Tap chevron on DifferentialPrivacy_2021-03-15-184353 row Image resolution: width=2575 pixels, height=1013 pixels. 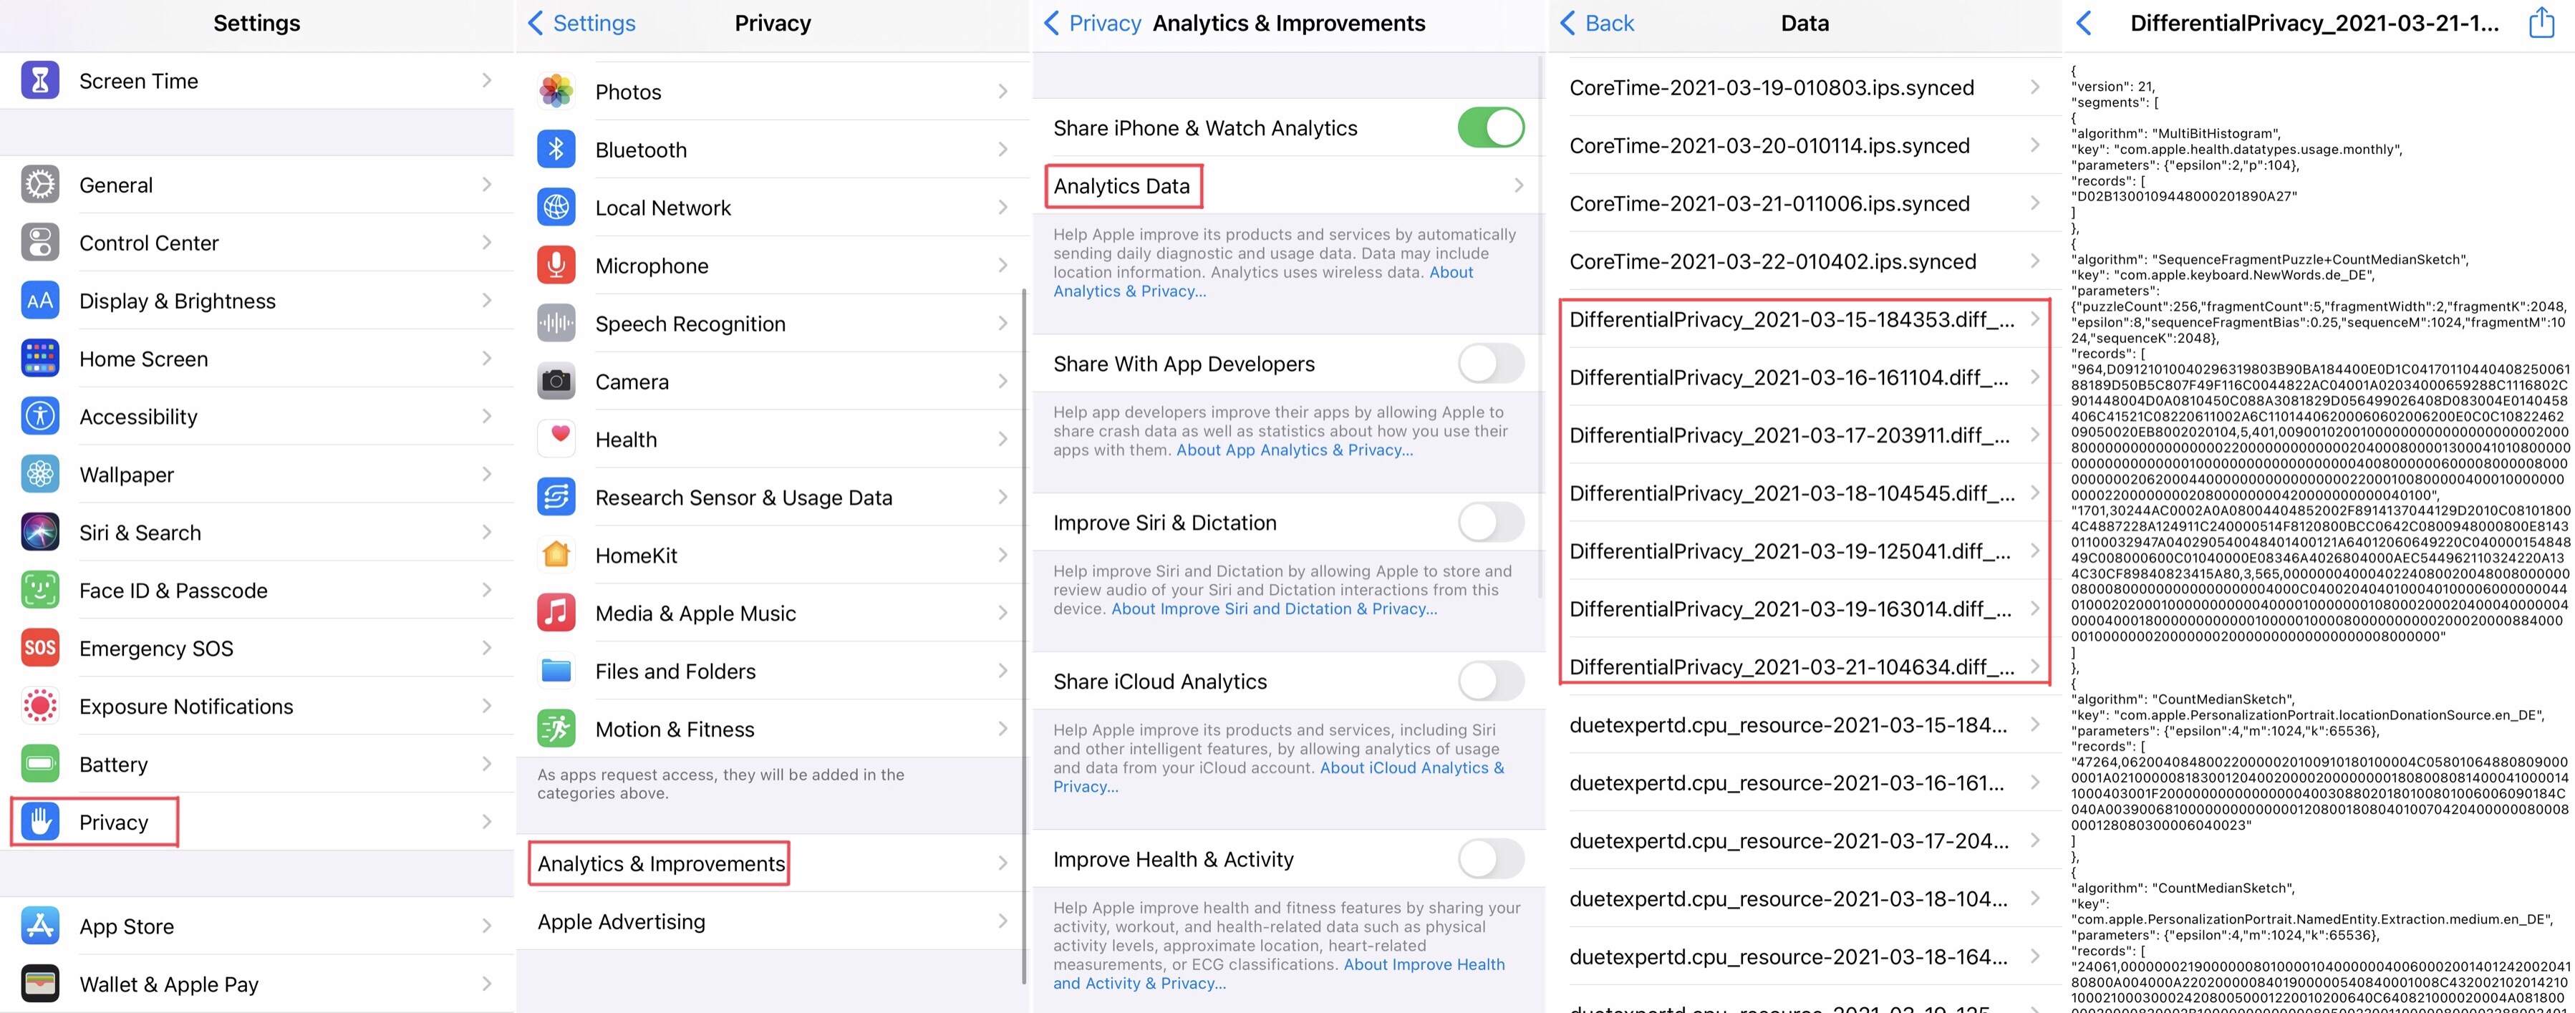coord(2035,320)
